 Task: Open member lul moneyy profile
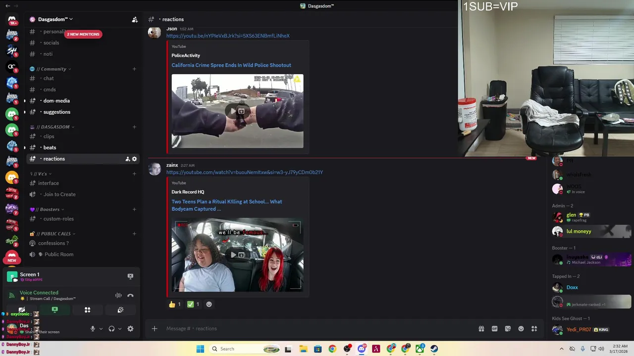592,231
